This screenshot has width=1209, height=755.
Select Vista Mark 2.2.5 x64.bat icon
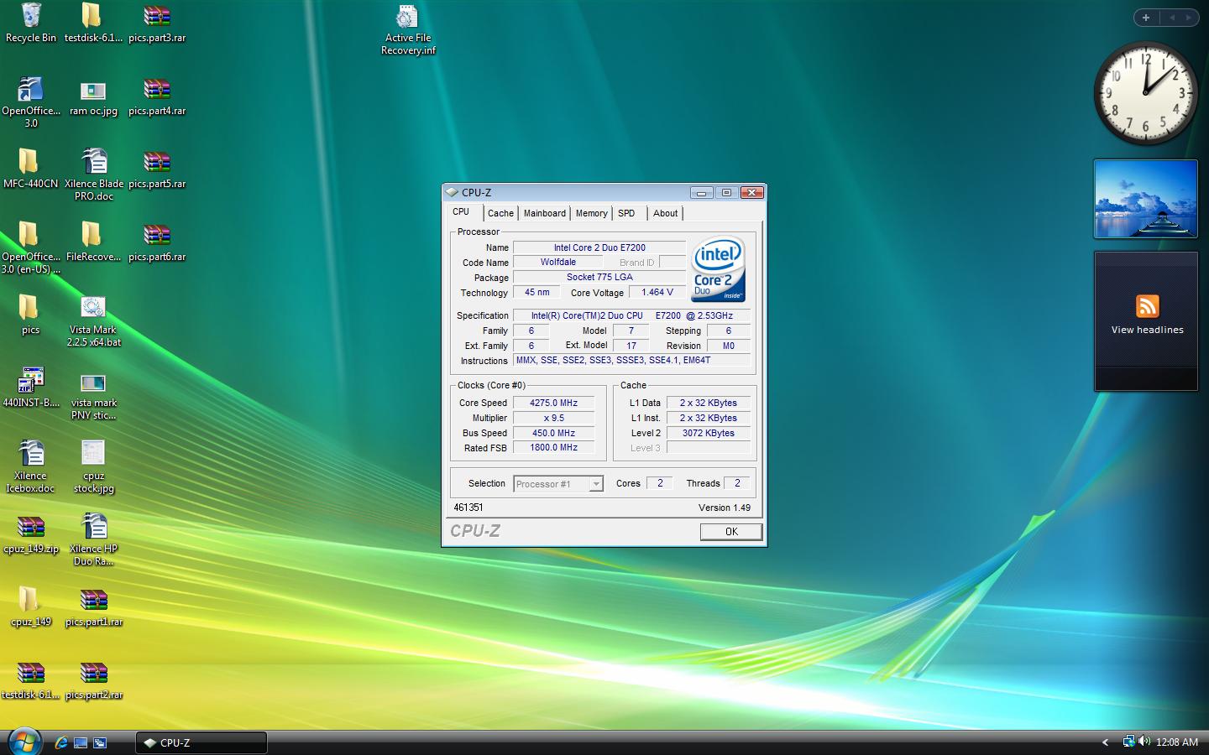93,320
